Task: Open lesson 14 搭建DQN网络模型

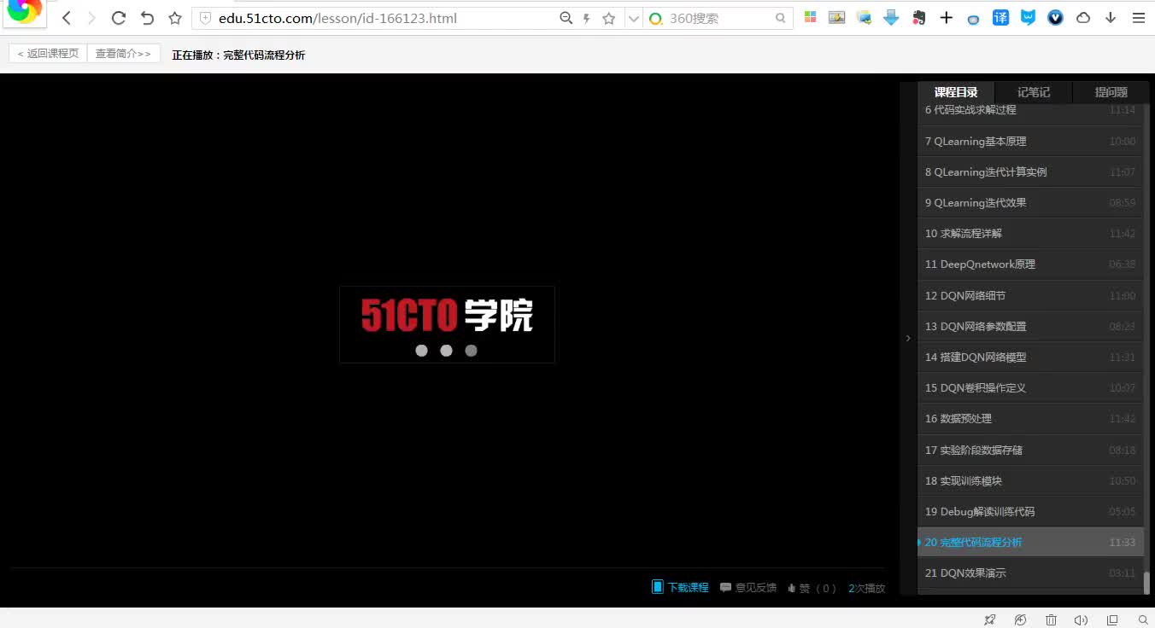Action: (x=1030, y=357)
